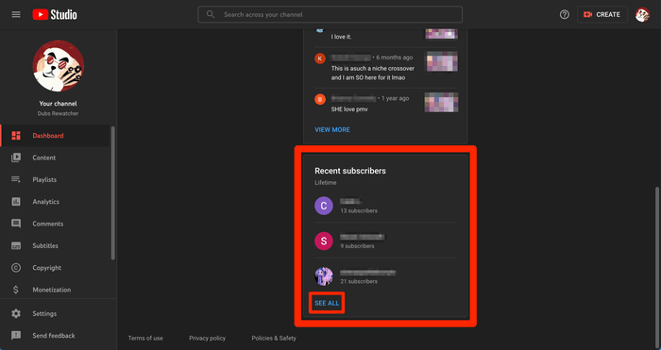Open Terms of use link
Viewport: 661px width, 350px height.
coord(145,338)
